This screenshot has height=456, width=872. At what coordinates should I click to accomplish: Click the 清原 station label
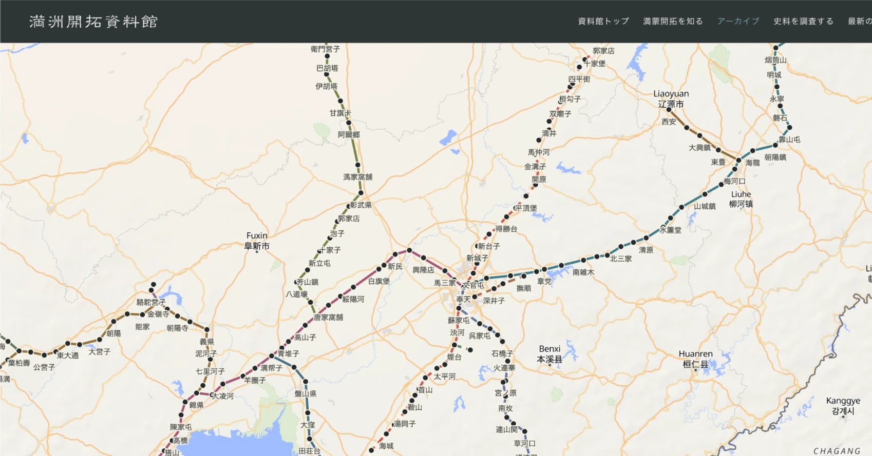[646, 250]
